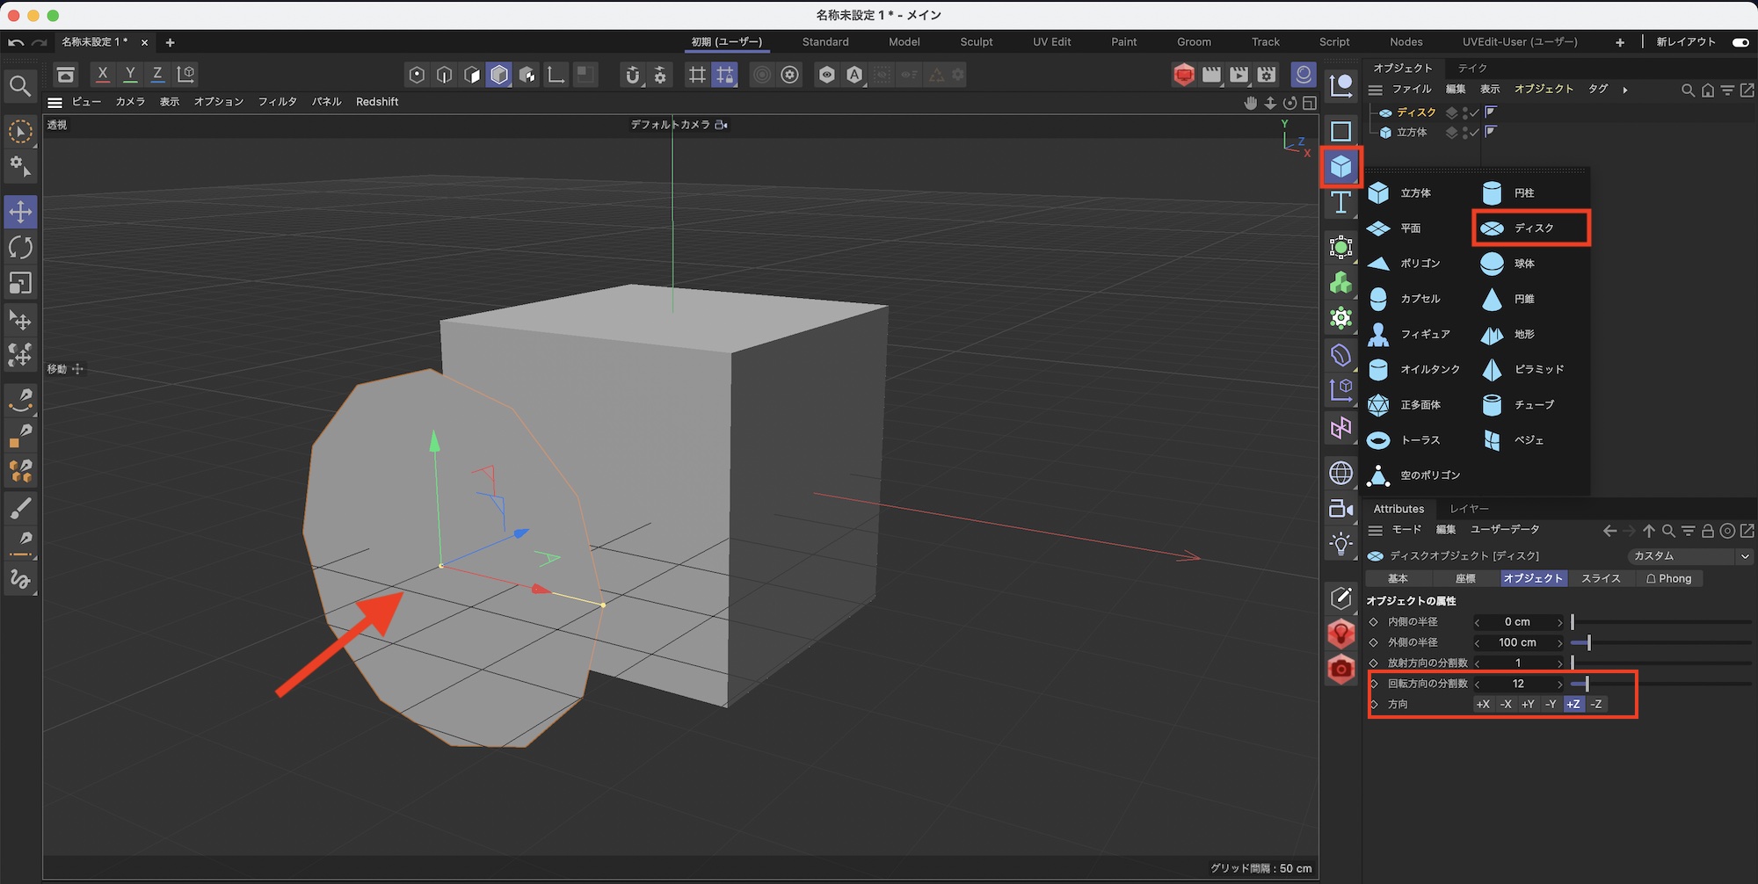
Task: Add a トーラス torus primitive
Action: tap(1378, 440)
